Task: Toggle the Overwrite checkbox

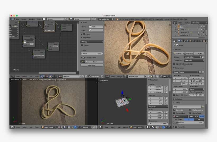Action: (x=174, y=110)
